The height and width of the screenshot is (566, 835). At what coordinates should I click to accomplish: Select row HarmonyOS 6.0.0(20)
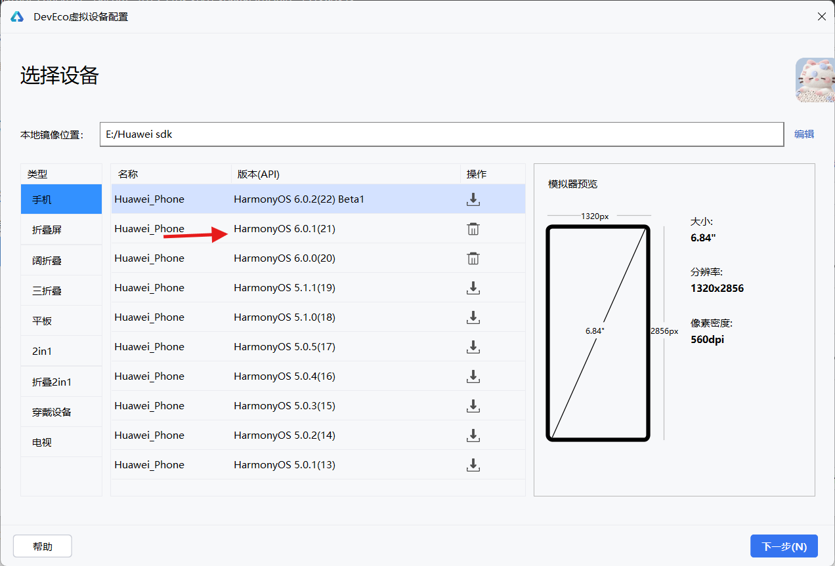pyautogui.click(x=318, y=258)
